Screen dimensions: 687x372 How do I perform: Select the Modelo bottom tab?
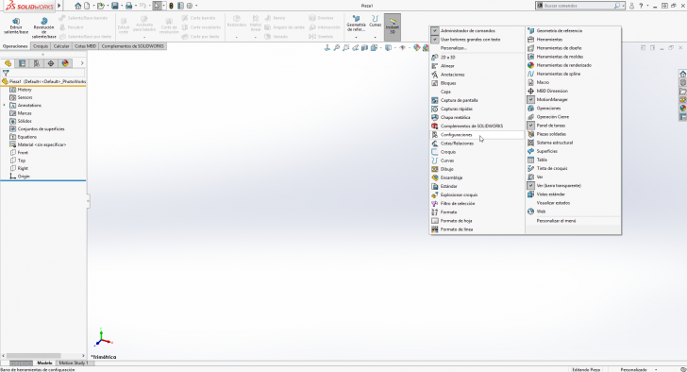44,363
